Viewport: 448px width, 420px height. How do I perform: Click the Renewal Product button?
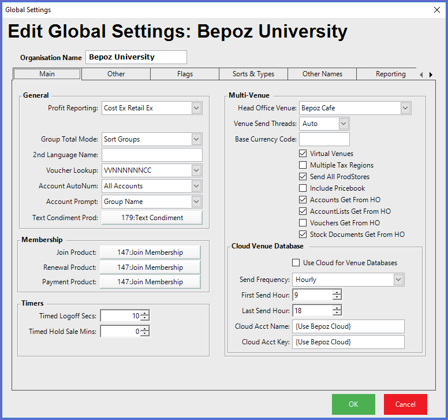150,267
